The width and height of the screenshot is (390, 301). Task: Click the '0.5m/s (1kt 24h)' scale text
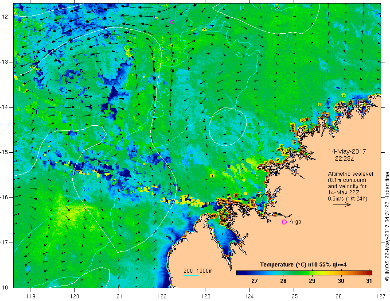point(347,199)
